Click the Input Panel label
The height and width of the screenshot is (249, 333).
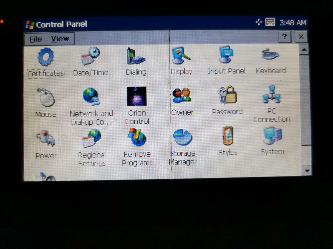coord(226,71)
